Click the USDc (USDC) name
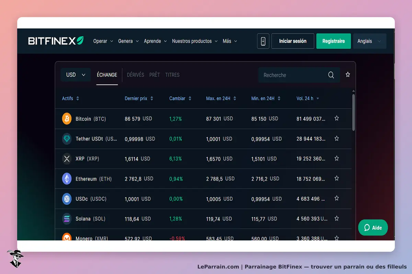Viewport: 412px width, 274px height. click(x=91, y=199)
